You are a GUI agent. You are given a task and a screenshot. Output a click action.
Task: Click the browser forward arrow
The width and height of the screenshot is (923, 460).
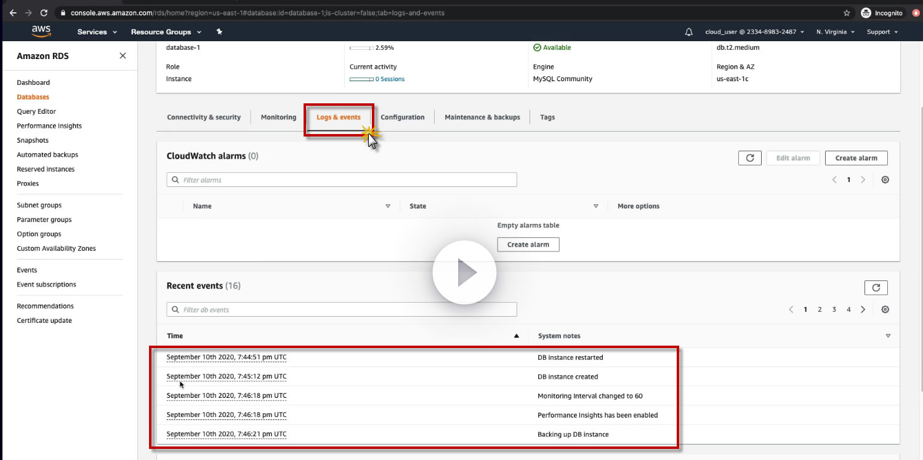28,13
